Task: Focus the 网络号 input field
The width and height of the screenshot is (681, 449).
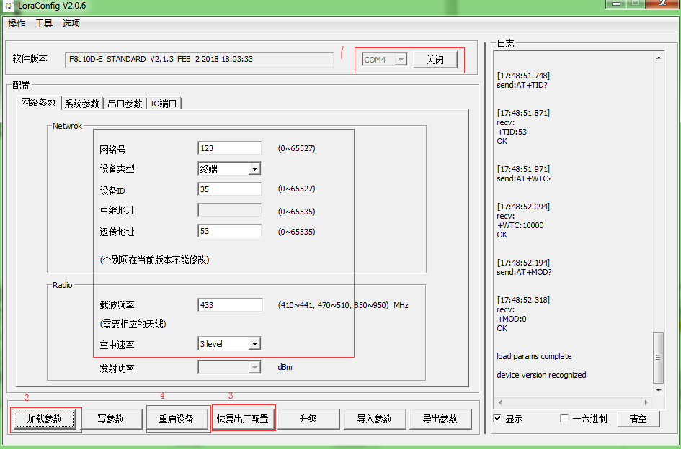Action: [229, 148]
